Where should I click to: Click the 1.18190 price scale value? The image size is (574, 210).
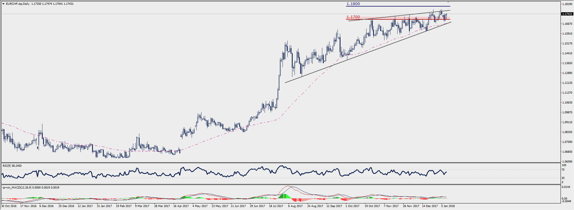567,4
